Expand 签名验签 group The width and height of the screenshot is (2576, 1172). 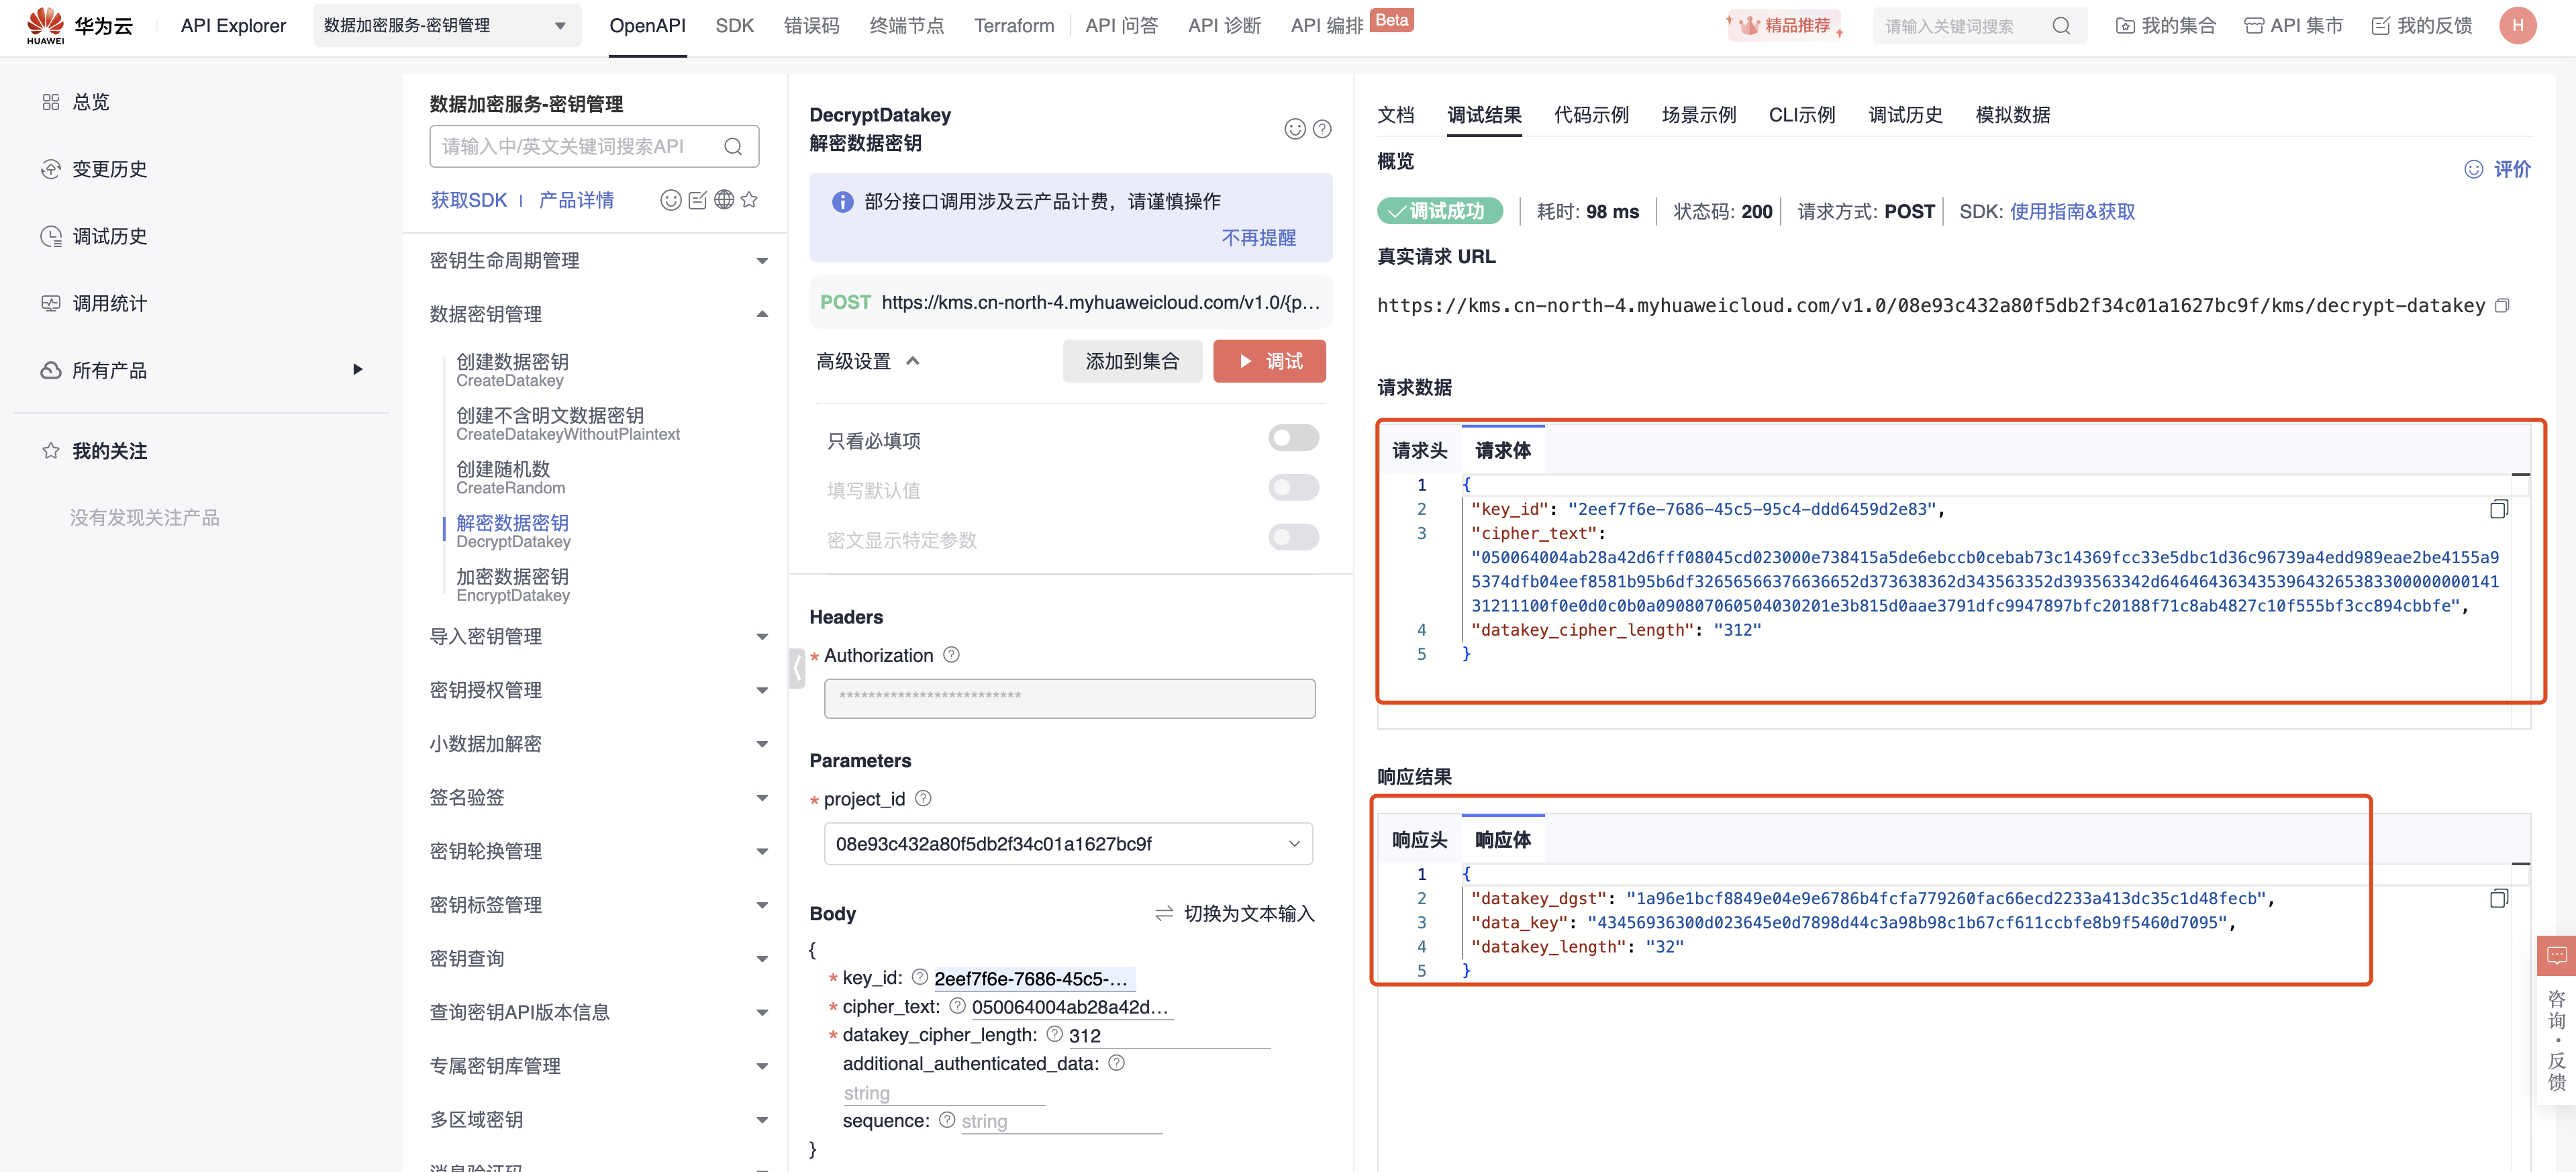pyautogui.click(x=599, y=798)
